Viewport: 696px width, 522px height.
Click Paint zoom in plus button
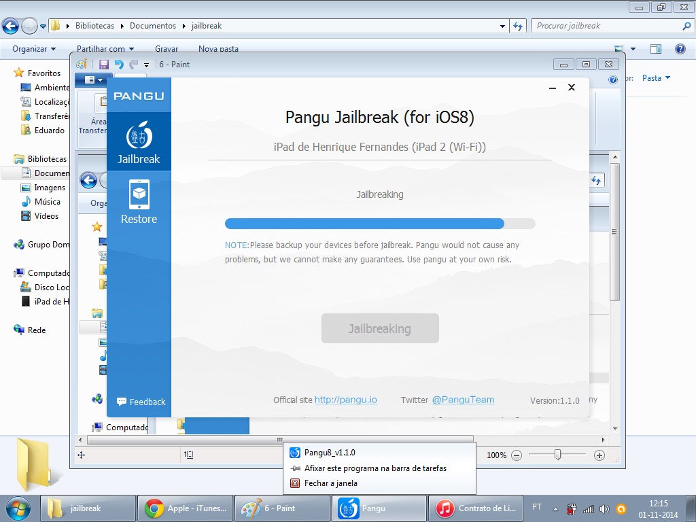point(599,455)
